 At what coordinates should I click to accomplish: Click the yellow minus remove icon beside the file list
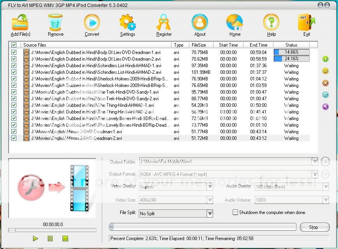326,71
